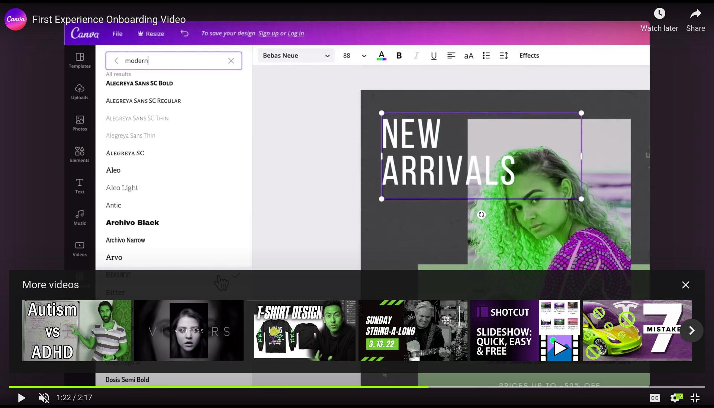Click the Canva logo in editor
Image resolution: width=714 pixels, height=408 pixels.
(x=85, y=33)
